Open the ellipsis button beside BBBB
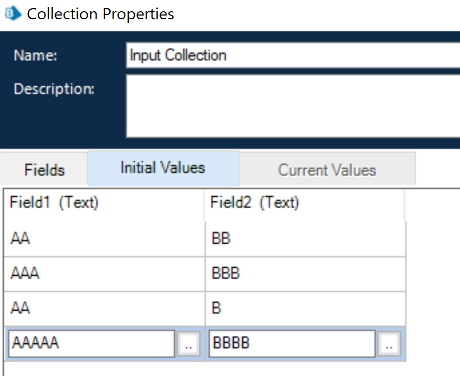This screenshot has height=376, width=460. 388,344
